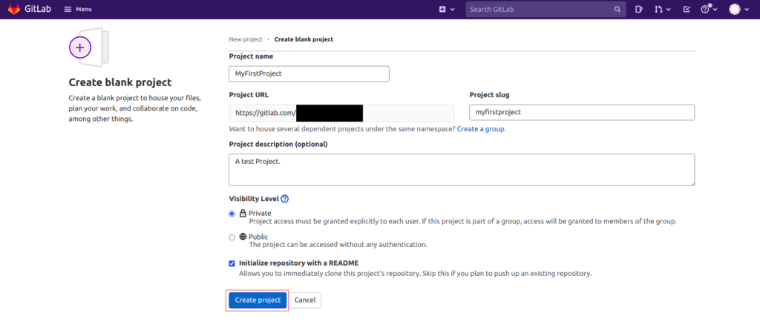Click the Cancel button
Viewport: 760px width, 322px height.
tap(305, 300)
